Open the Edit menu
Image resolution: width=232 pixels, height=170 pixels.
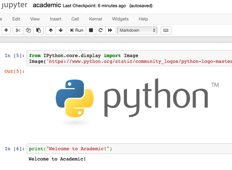pyautogui.click(x=16, y=19)
